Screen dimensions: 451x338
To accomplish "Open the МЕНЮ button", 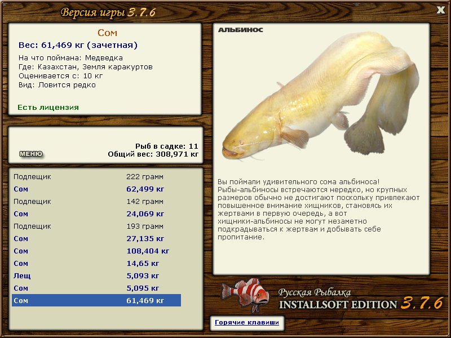I will tap(31, 154).
